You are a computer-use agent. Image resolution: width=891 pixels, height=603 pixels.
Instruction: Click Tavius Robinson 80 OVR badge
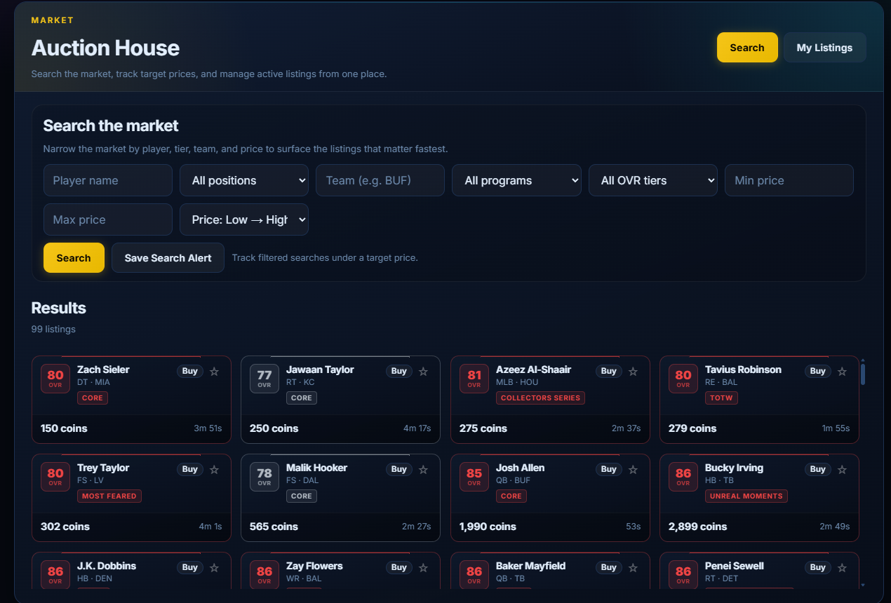(x=683, y=379)
